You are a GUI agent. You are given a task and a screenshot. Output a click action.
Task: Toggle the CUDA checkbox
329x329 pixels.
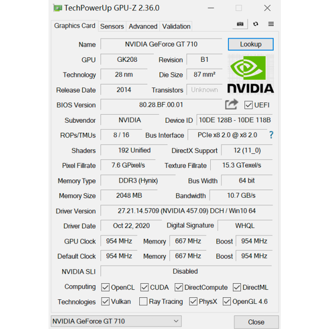coord(144,287)
